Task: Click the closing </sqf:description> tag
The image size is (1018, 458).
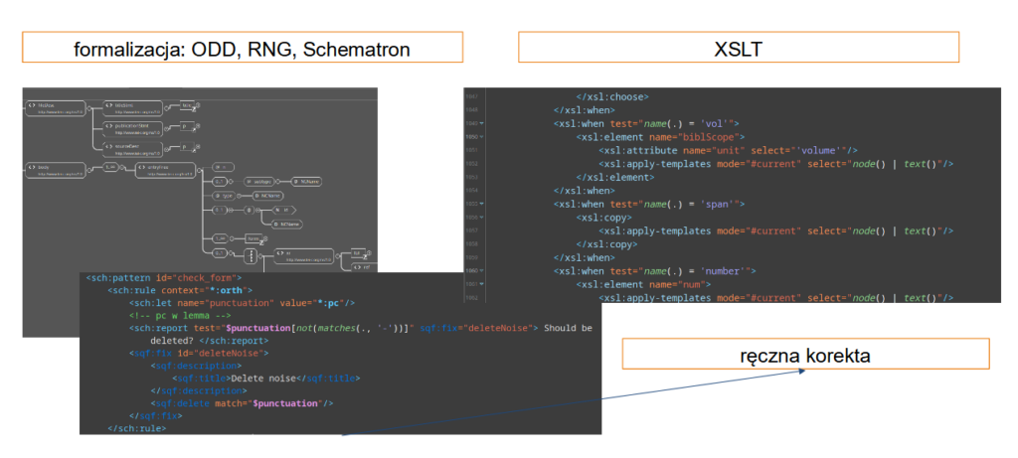Action: click(x=199, y=390)
